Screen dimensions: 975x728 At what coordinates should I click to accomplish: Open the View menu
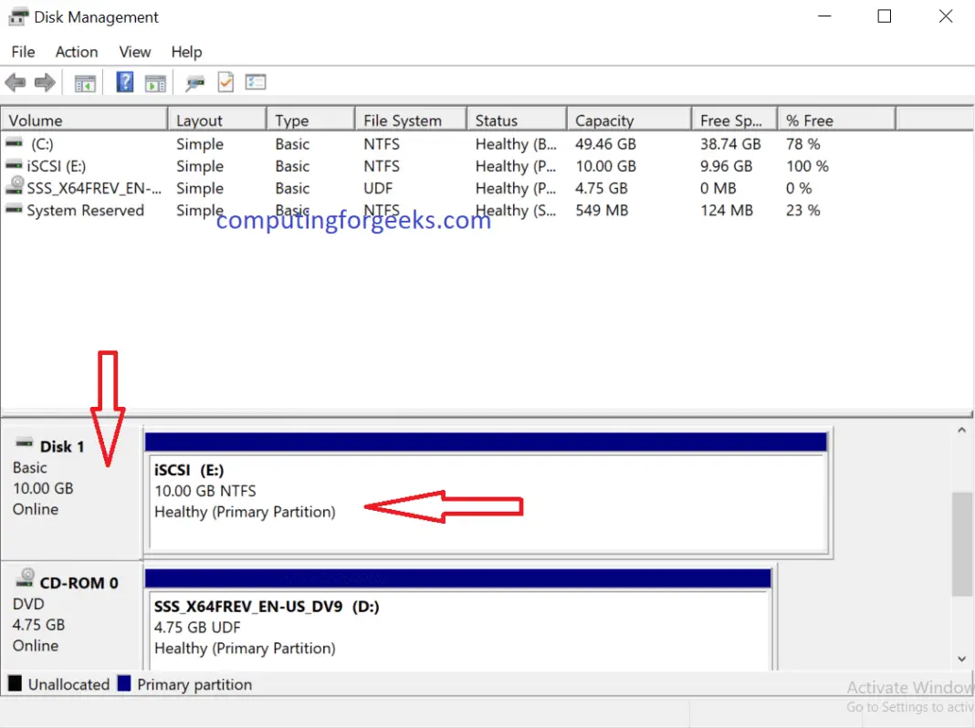point(134,52)
